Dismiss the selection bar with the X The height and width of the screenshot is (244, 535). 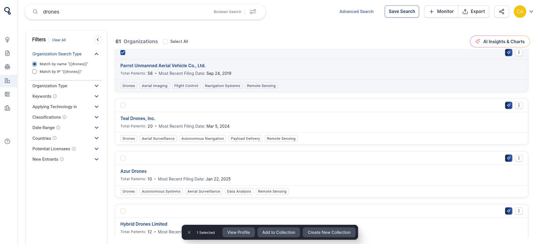coord(189,232)
